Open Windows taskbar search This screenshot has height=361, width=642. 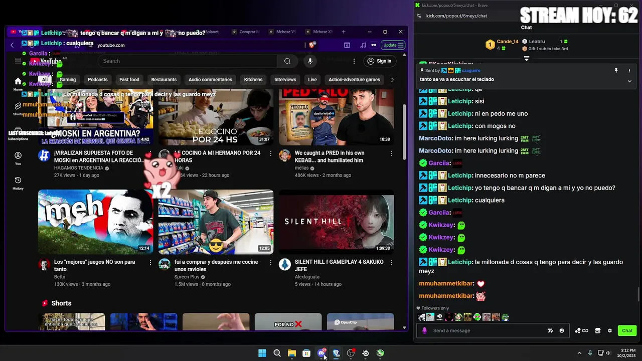pyautogui.click(x=277, y=353)
